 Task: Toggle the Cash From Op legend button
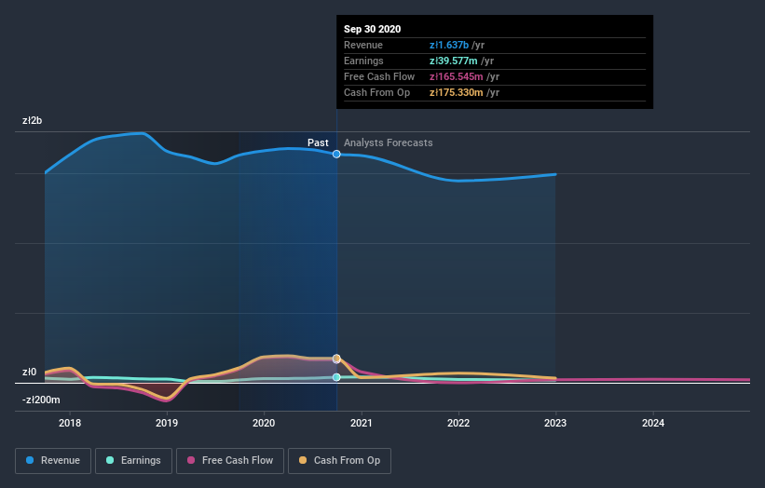tap(339, 461)
